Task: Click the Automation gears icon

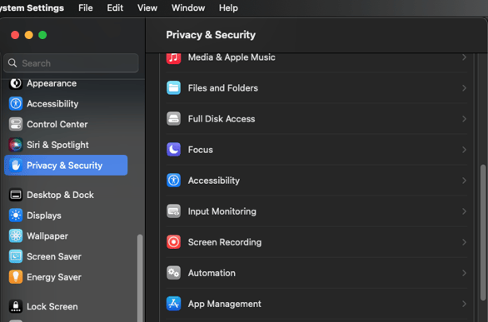Action: coord(173,273)
